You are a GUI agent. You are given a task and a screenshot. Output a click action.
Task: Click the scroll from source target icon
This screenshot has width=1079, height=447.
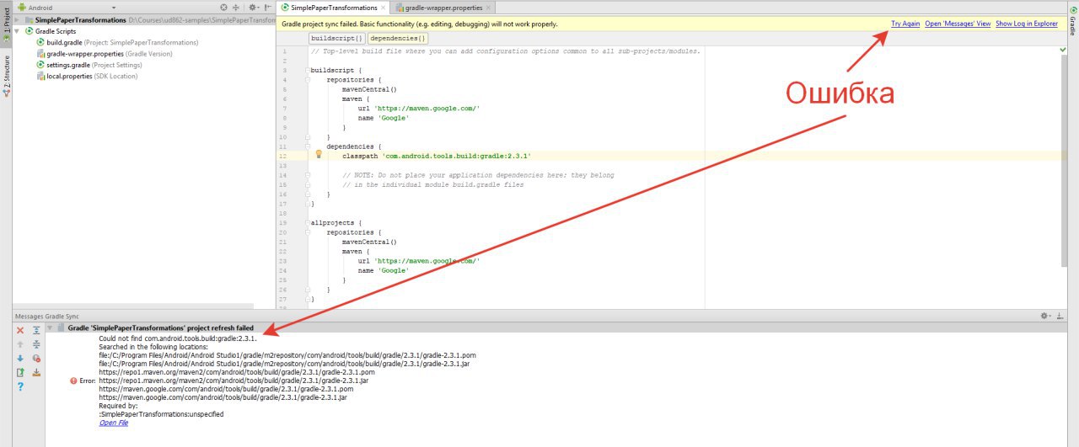223,8
